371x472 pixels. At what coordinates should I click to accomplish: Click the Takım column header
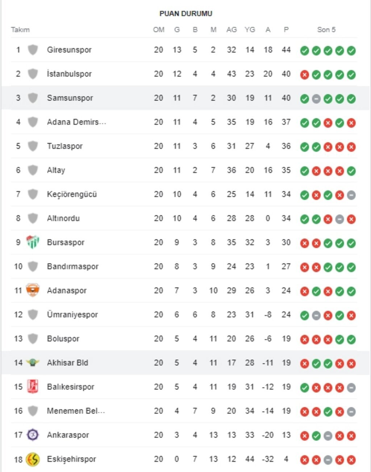click(x=20, y=30)
